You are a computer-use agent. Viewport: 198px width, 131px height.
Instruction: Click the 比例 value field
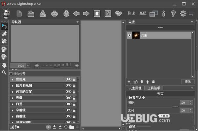(184, 111)
